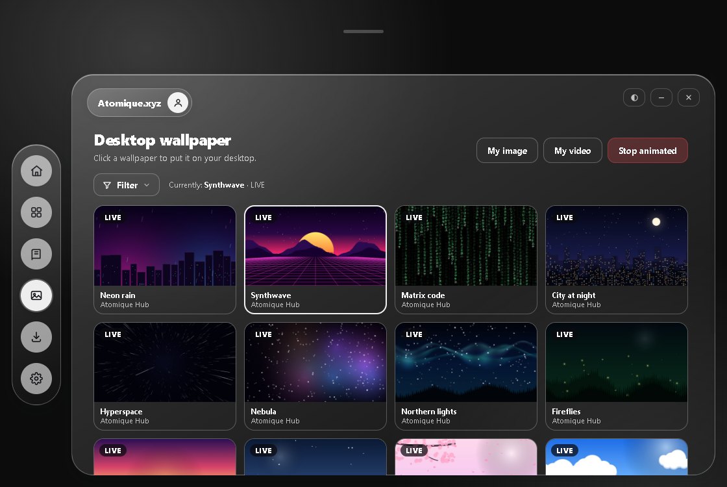The width and height of the screenshot is (727, 487).
Task: Open settings gear in sidebar
Action: [x=36, y=379]
